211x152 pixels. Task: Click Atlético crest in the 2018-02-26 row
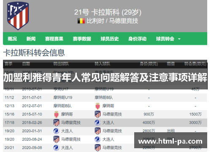click(x=56, y=123)
